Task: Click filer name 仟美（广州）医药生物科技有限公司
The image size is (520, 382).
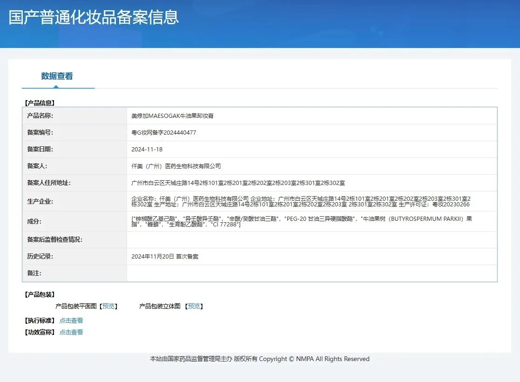Action: pos(176,166)
